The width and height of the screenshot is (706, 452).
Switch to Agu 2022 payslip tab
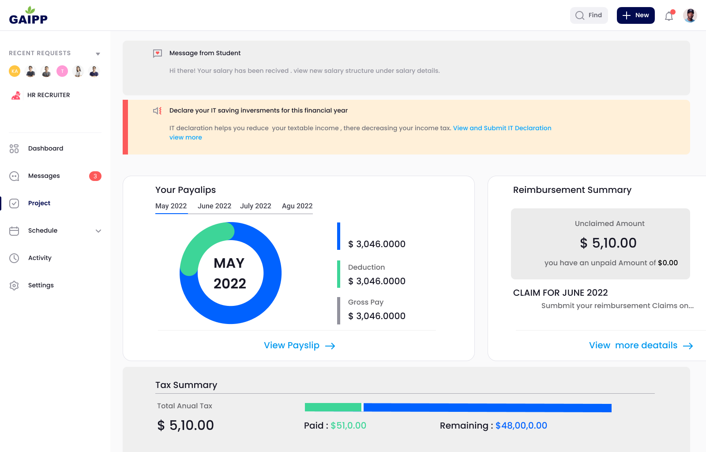coord(297,206)
